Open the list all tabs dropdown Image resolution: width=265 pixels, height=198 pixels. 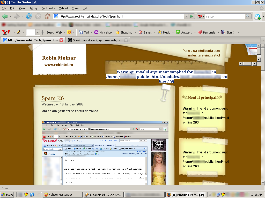[263, 40]
